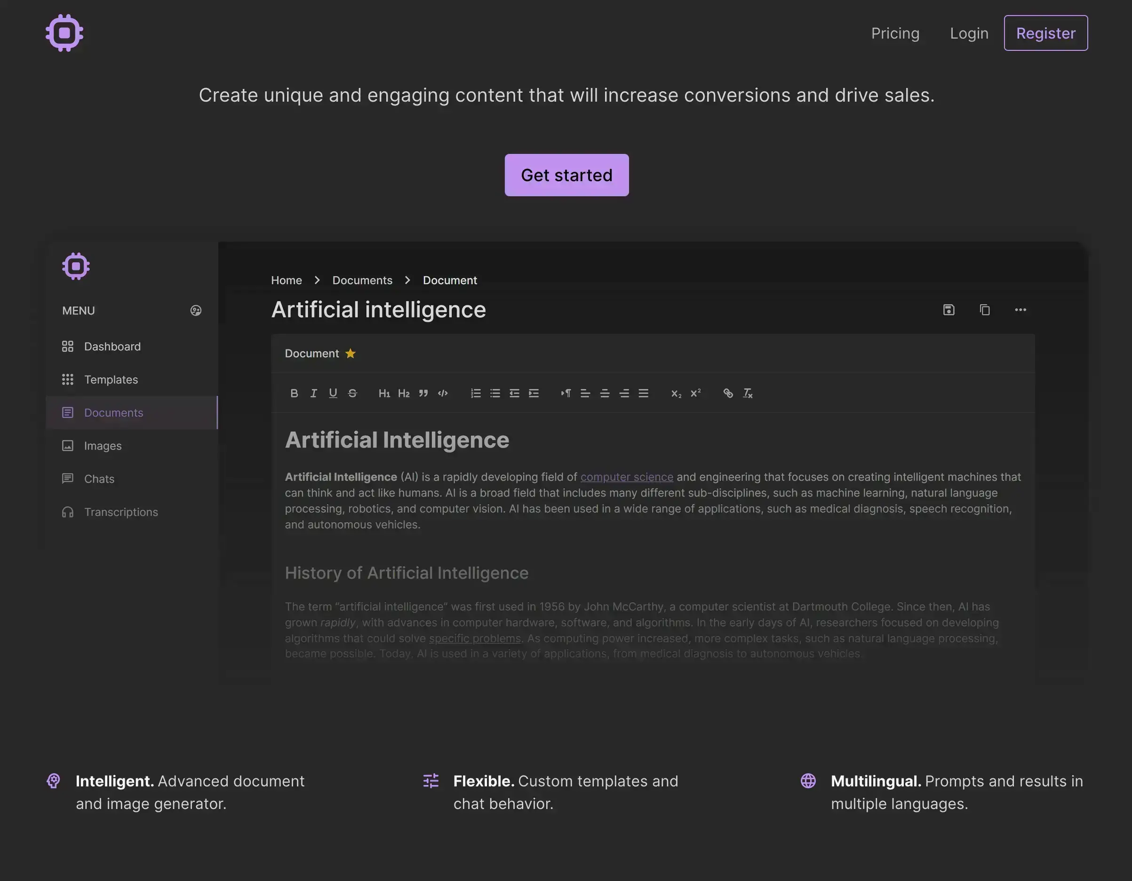
Task: Open Templates in the sidebar menu
Action: click(132, 379)
